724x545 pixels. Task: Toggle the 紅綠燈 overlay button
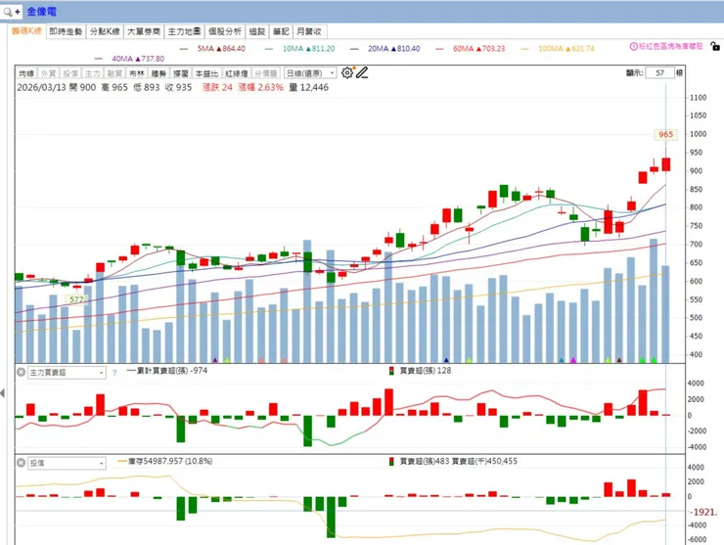click(237, 73)
